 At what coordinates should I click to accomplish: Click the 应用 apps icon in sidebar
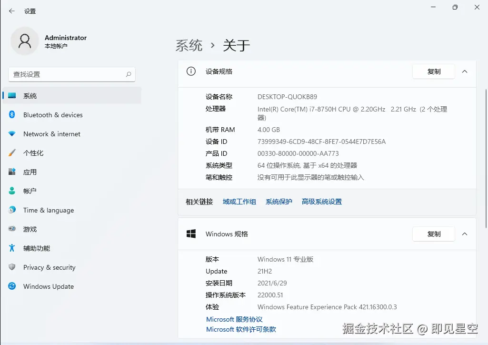12,172
